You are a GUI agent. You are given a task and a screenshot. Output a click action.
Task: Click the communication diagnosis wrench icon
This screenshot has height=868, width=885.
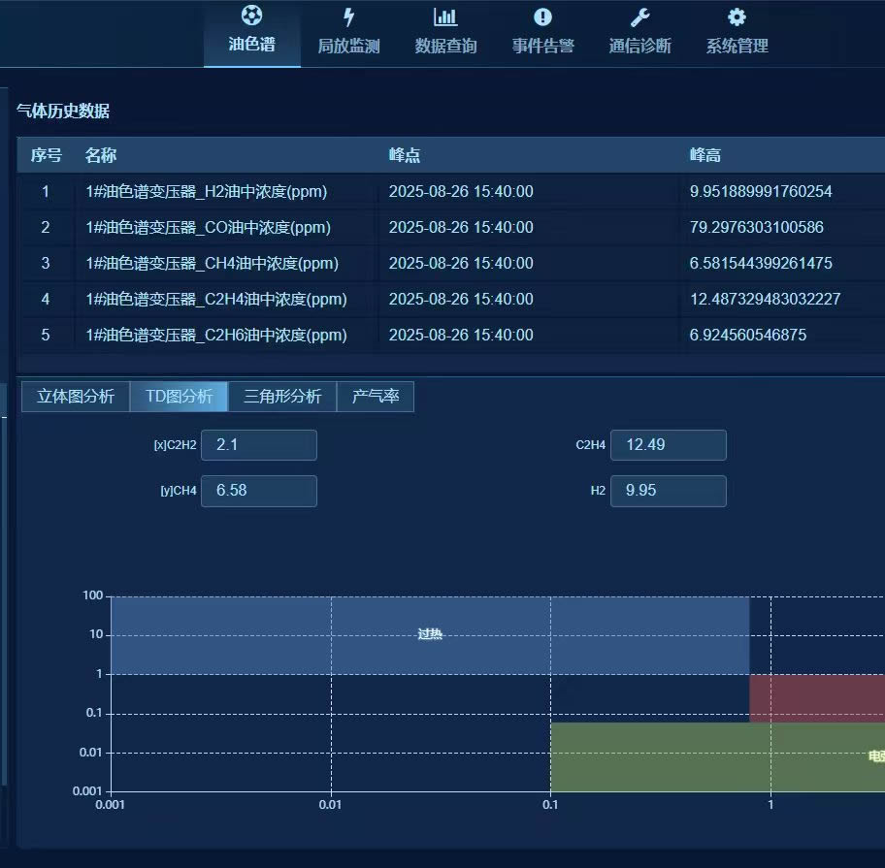click(639, 16)
